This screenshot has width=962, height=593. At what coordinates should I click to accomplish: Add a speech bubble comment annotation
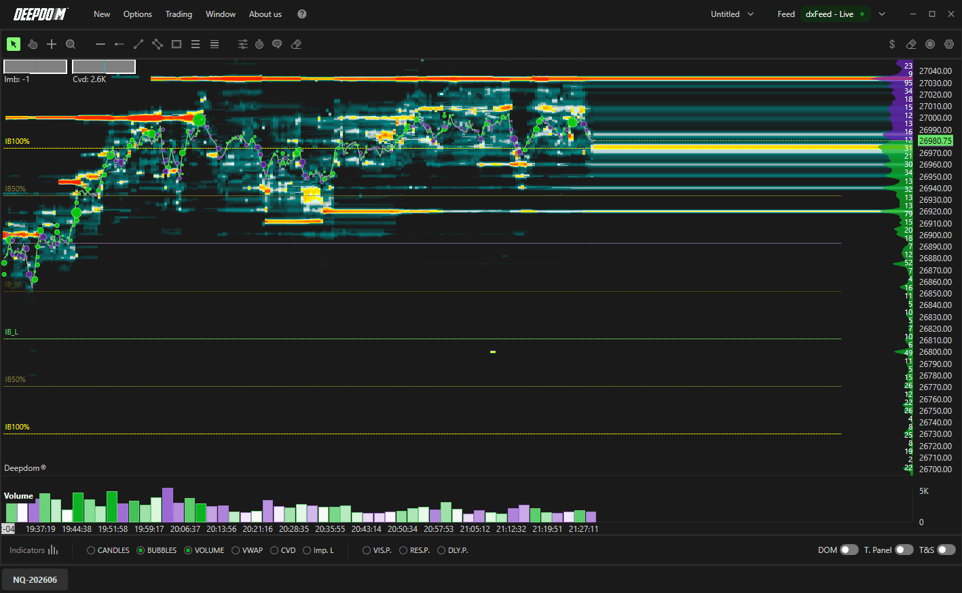point(277,44)
